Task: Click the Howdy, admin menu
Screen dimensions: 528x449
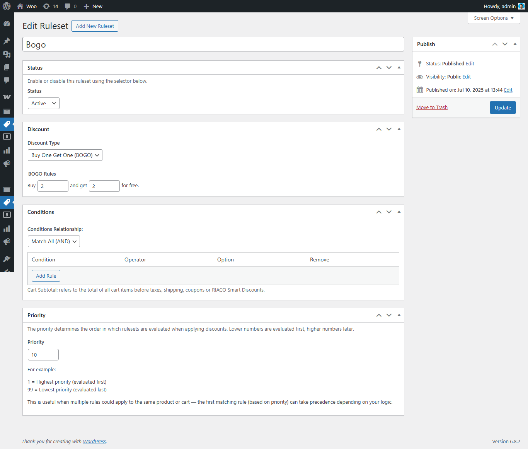Action: [504, 6]
